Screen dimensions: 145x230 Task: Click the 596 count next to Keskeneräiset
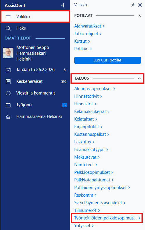64,82
